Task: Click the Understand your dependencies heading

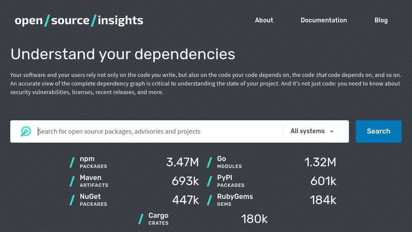Action: coord(123,55)
